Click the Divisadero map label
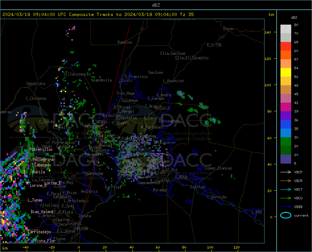Screen dimensions: 312x252 [x=169, y=121]
